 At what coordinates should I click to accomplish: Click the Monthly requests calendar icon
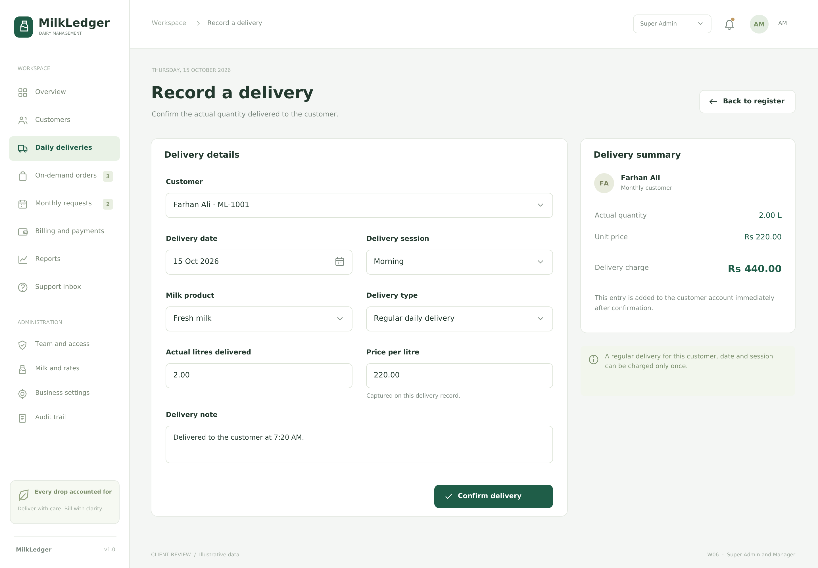23,204
